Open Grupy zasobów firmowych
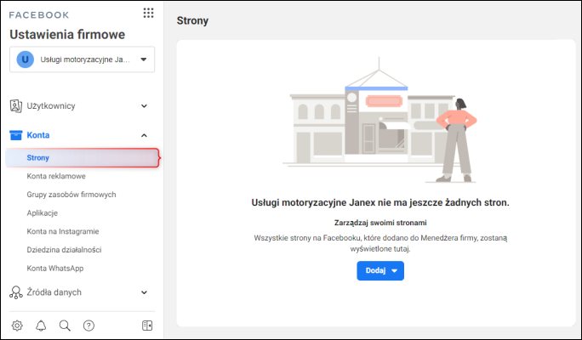 click(x=71, y=195)
